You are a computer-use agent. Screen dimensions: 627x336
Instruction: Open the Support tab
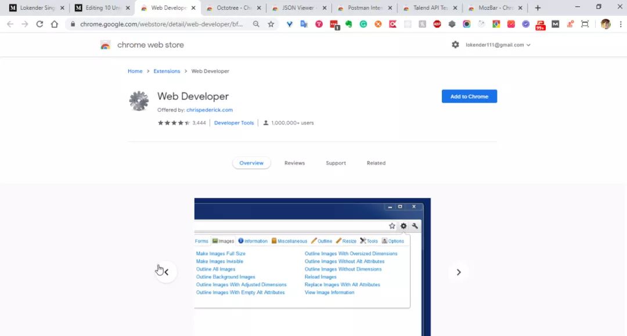336,163
